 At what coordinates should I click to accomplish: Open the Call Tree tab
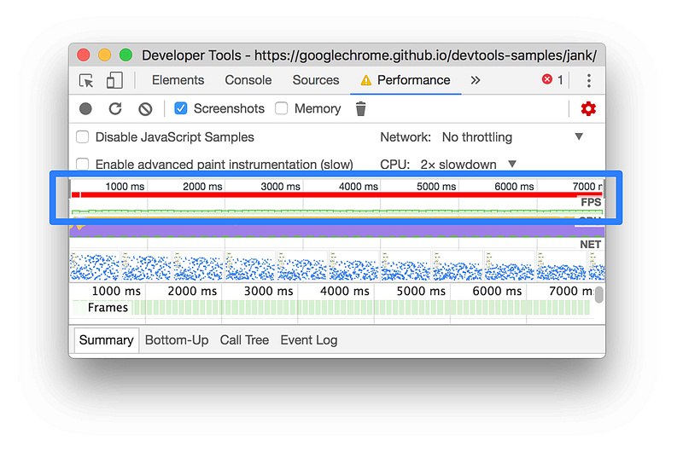pyautogui.click(x=244, y=339)
